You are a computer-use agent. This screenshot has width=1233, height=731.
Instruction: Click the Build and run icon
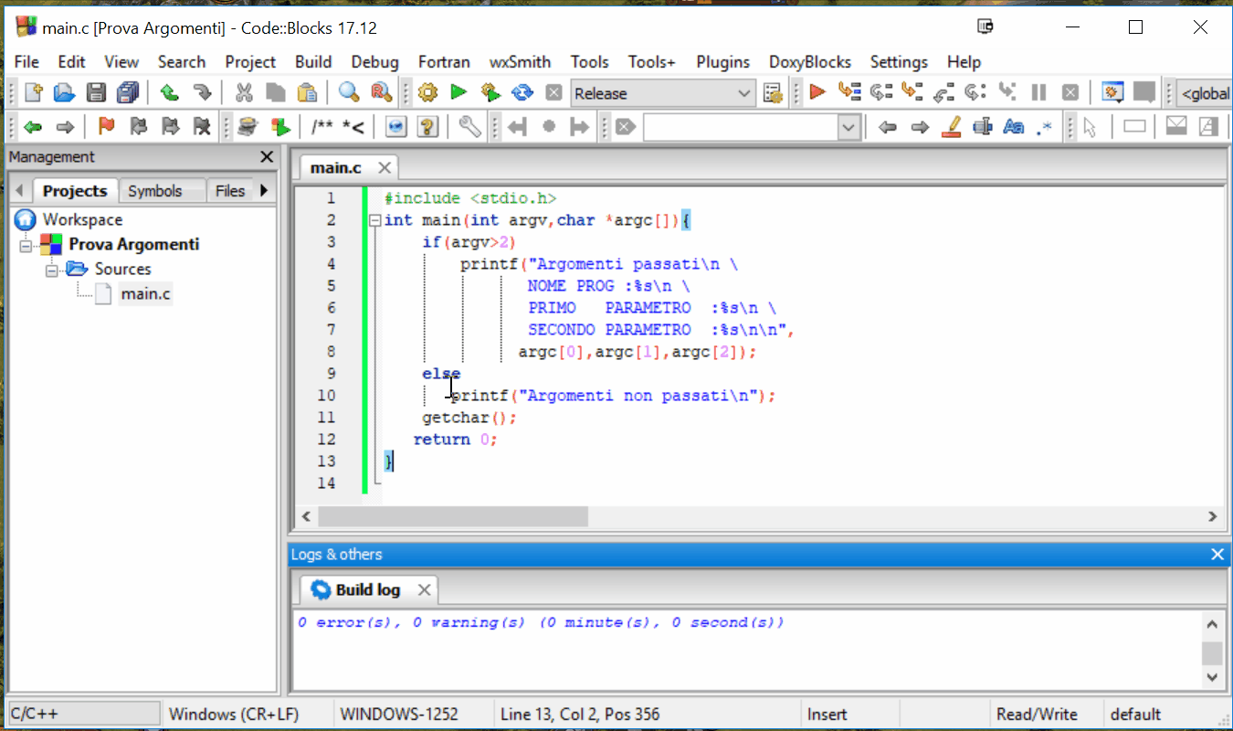[490, 92]
